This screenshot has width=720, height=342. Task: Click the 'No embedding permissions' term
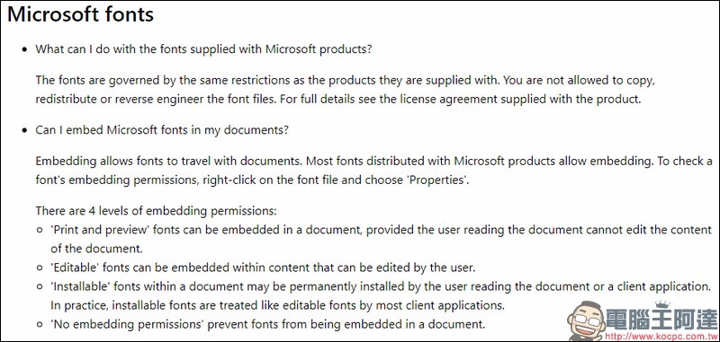coord(127,325)
